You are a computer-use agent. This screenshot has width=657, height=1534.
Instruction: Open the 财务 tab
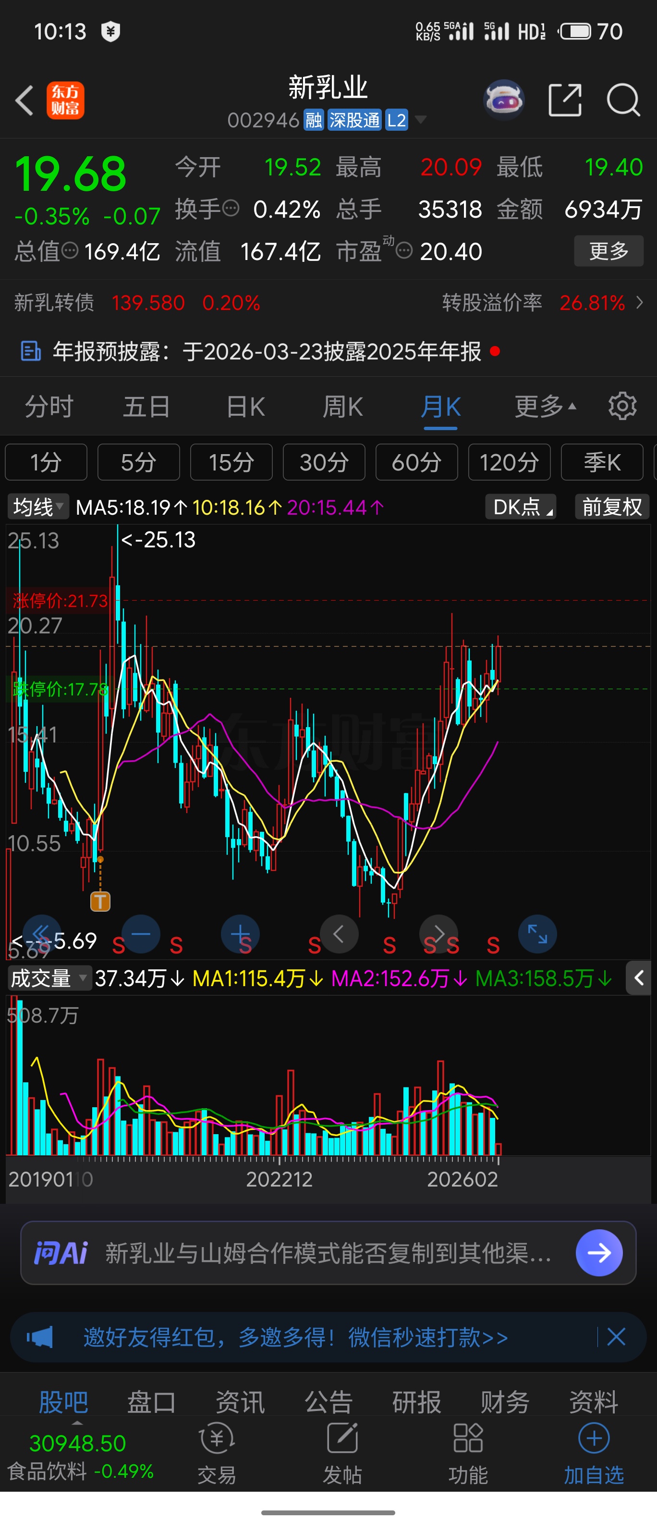click(x=505, y=1402)
